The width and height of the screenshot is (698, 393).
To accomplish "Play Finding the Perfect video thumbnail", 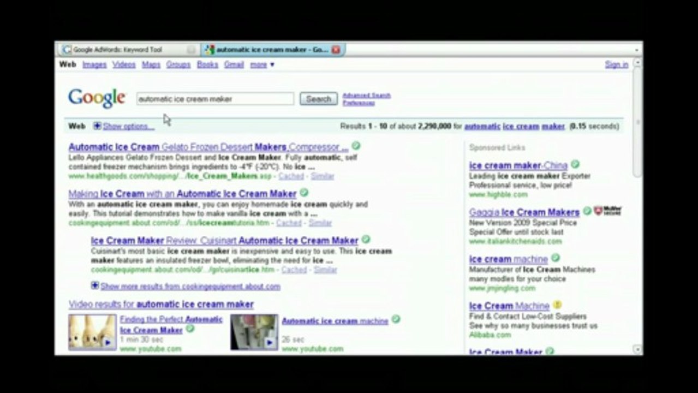I will coord(92,332).
